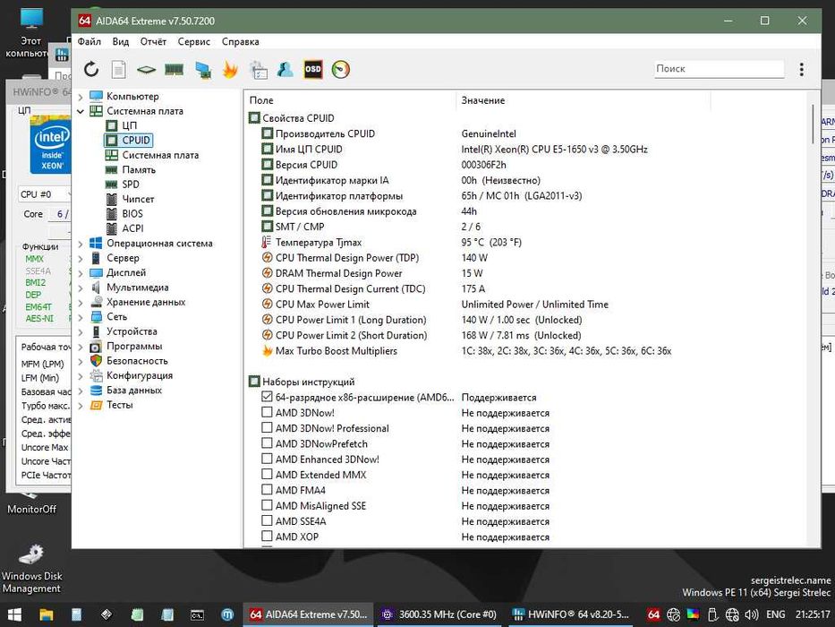The image size is (835, 627).
Task: Expand the Операционная система tree node
Action: pyautogui.click(x=81, y=244)
